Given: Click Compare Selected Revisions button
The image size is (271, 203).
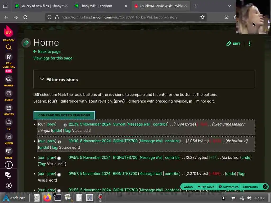Looking at the screenshot, I should (64, 115).
